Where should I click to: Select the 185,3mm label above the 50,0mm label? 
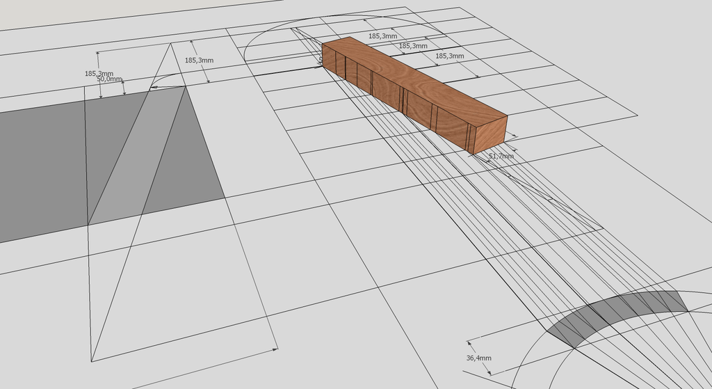(99, 72)
